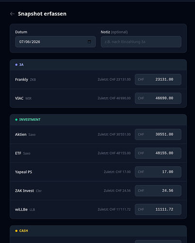Click the Snapshot erfassen page title
Screen dimensions: 195x243
[42, 14]
